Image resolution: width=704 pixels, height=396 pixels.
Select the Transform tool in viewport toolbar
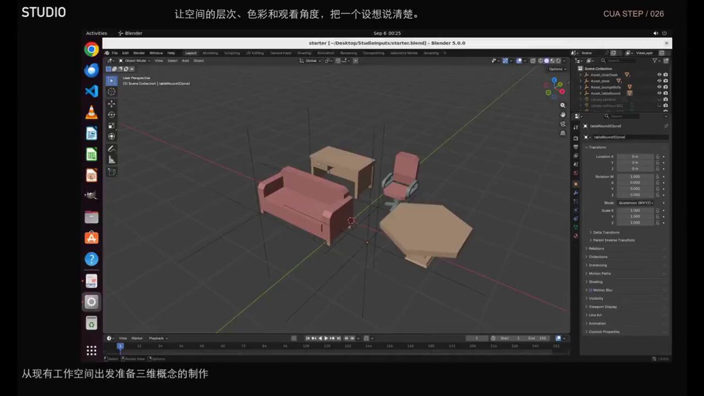(111, 136)
